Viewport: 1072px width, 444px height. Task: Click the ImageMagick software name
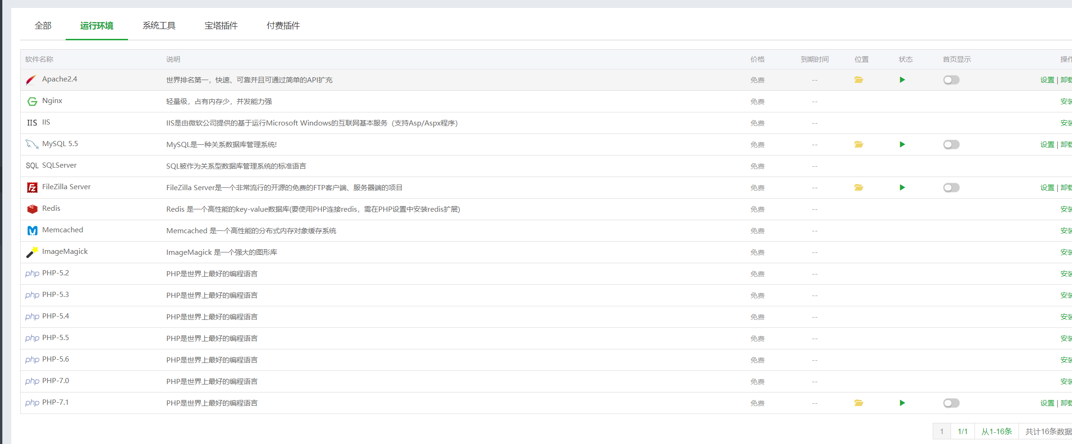(x=65, y=252)
